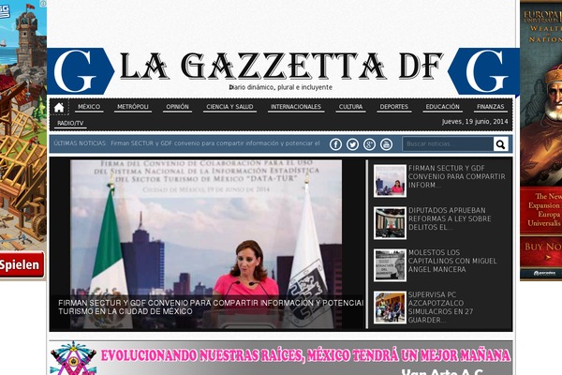Viewport: 562px width, 375px height.
Task: Open the Finanzas menu section
Action: (x=490, y=107)
